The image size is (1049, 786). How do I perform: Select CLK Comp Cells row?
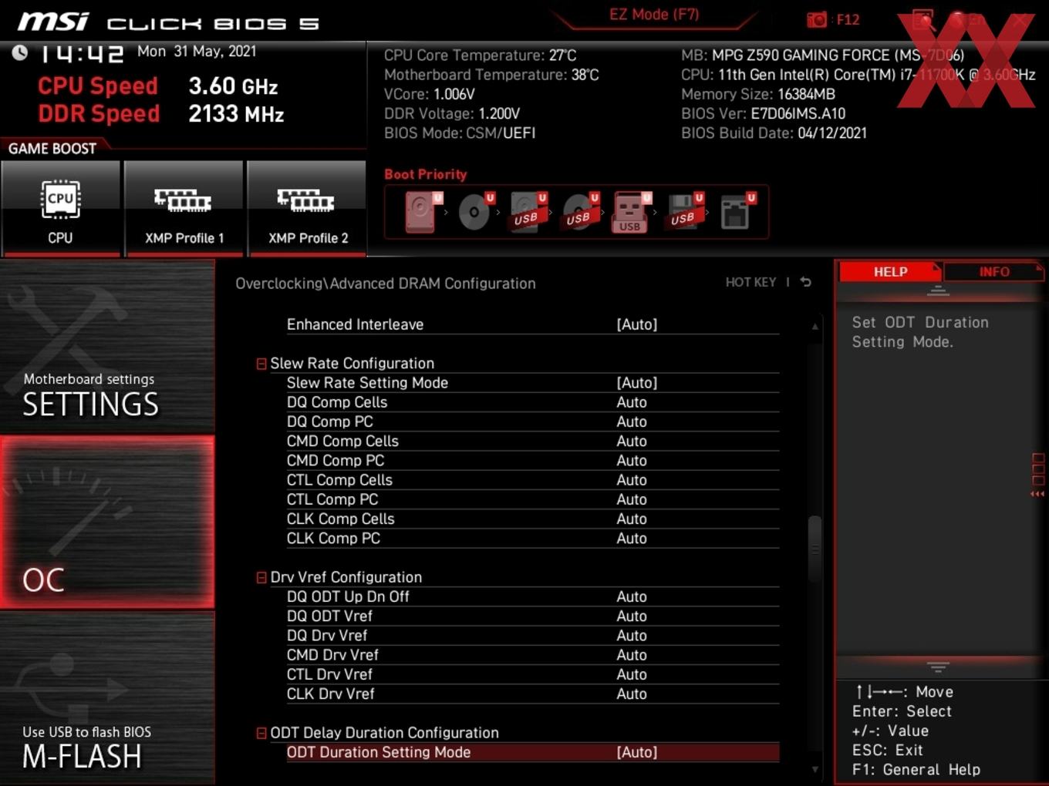point(532,519)
